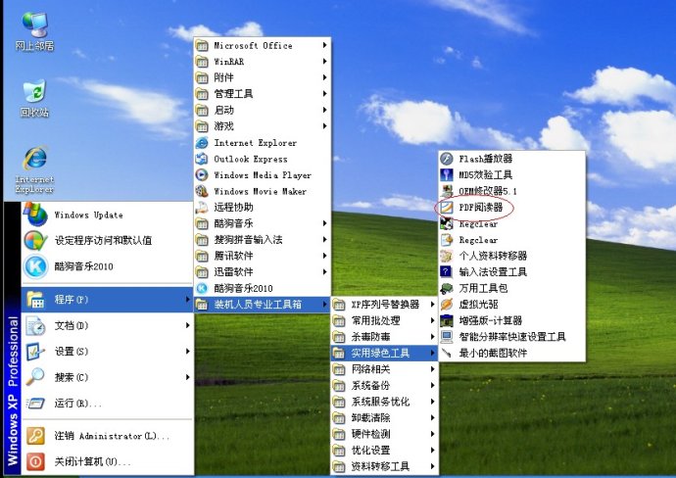Expand the WinRAR submenu arrow
676x478 pixels.
[324, 62]
